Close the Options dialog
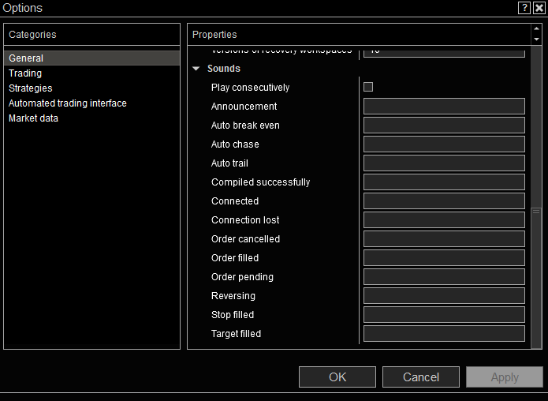The height and width of the screenshot is (401, 548). click(x=539, y=8)
